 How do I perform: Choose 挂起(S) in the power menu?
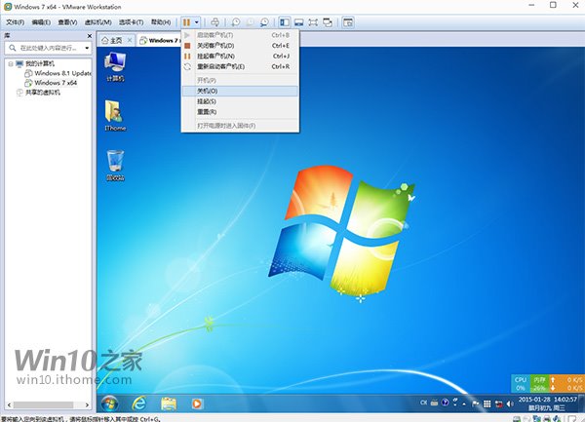pos(240,101)
